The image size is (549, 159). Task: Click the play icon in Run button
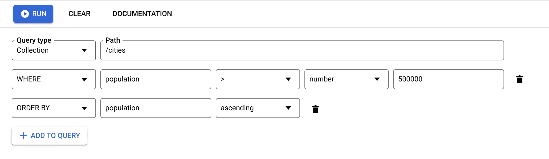point(25,14)
